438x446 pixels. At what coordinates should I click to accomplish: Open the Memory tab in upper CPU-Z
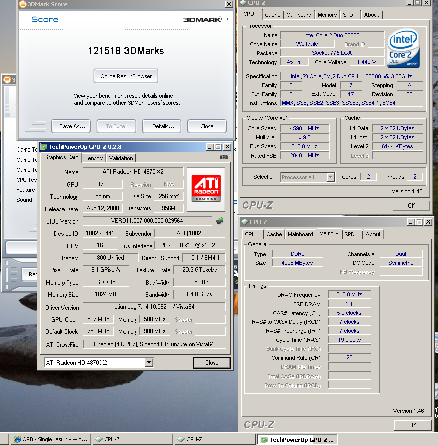click(x=327, y=15)
